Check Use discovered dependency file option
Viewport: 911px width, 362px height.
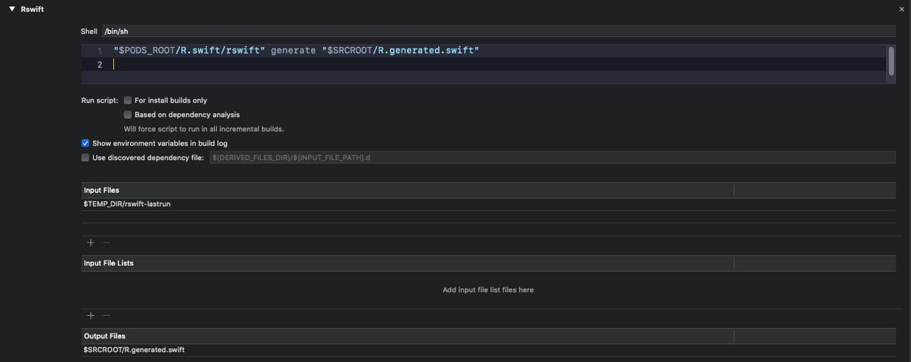[x=85, y=157]
